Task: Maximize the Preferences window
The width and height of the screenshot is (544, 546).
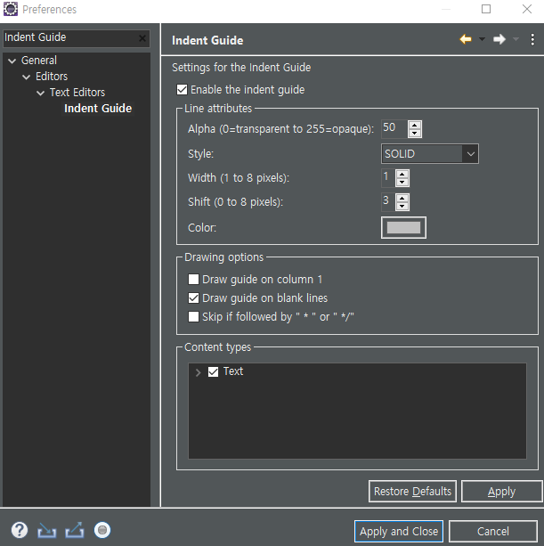Action: (x=486, y=9)
